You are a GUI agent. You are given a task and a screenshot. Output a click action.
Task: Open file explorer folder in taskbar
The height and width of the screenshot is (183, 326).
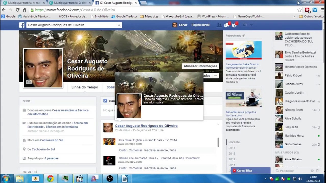tap(20, 179)
